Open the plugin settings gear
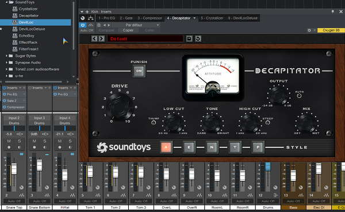 pos(309,30)
